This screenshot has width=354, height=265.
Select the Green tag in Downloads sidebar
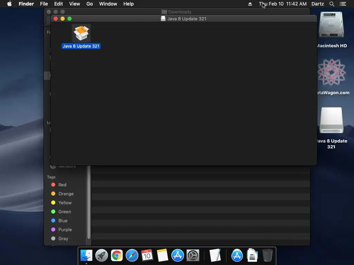click(x=65, y=212)
